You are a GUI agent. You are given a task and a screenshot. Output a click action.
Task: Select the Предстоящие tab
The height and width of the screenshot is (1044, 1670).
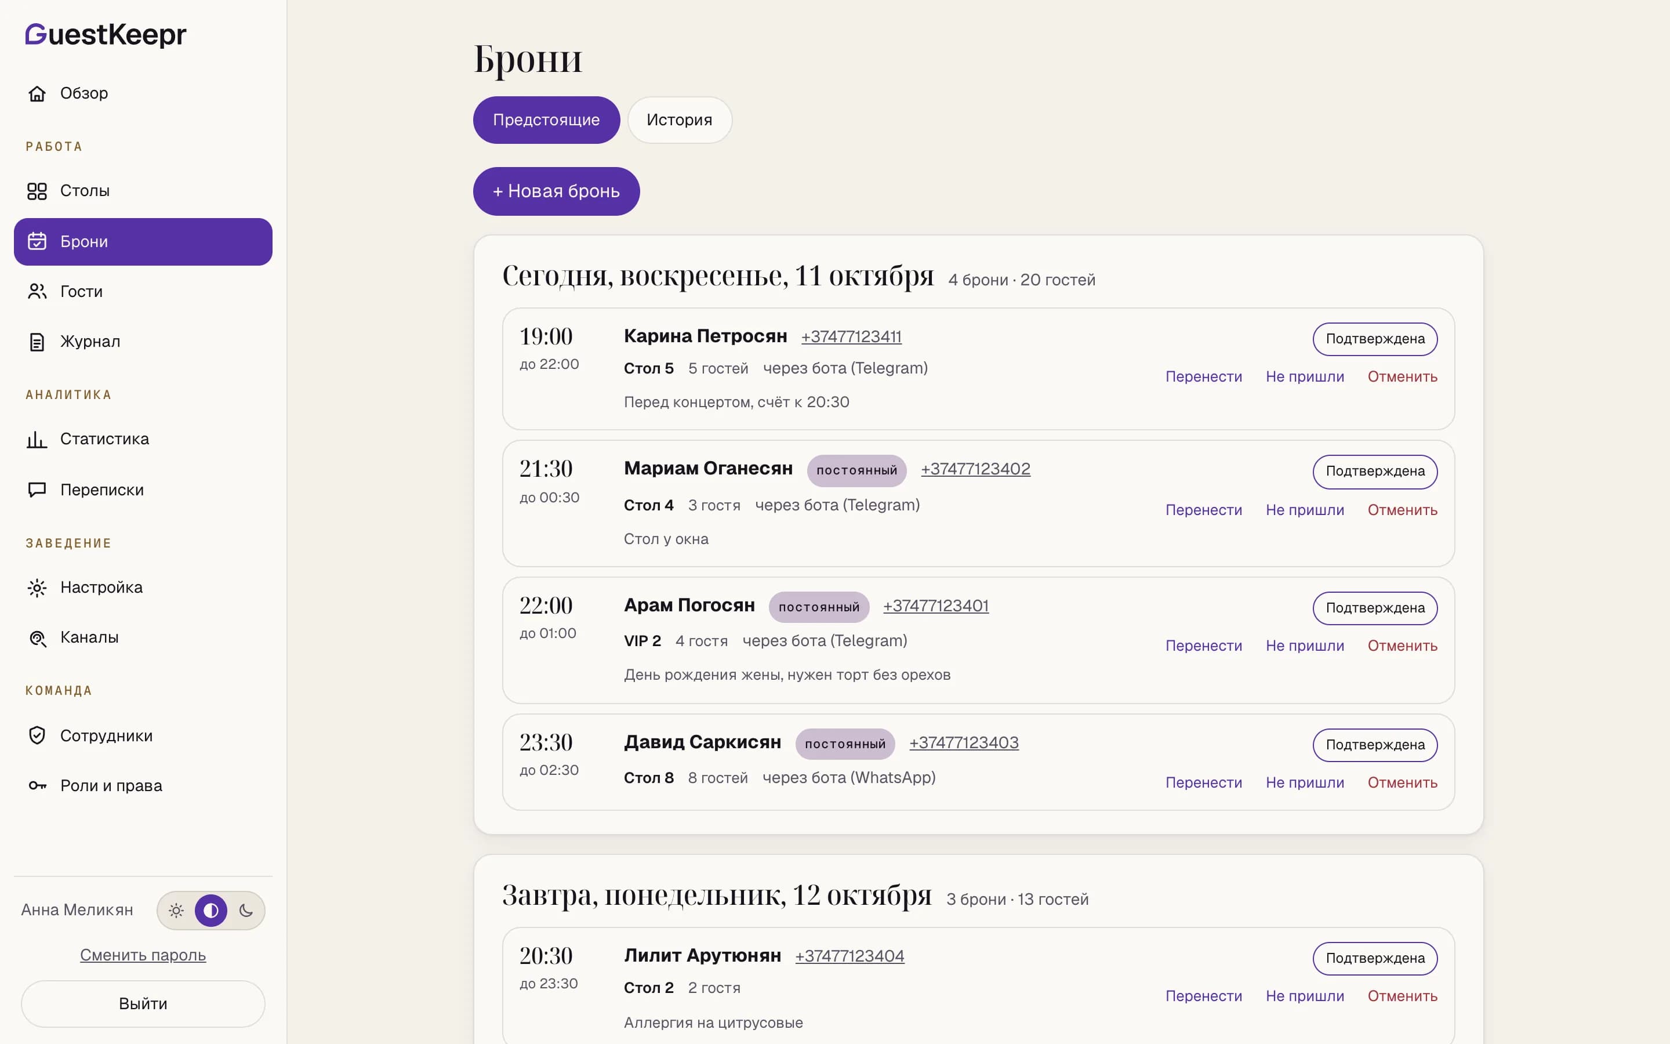point(546,120)
